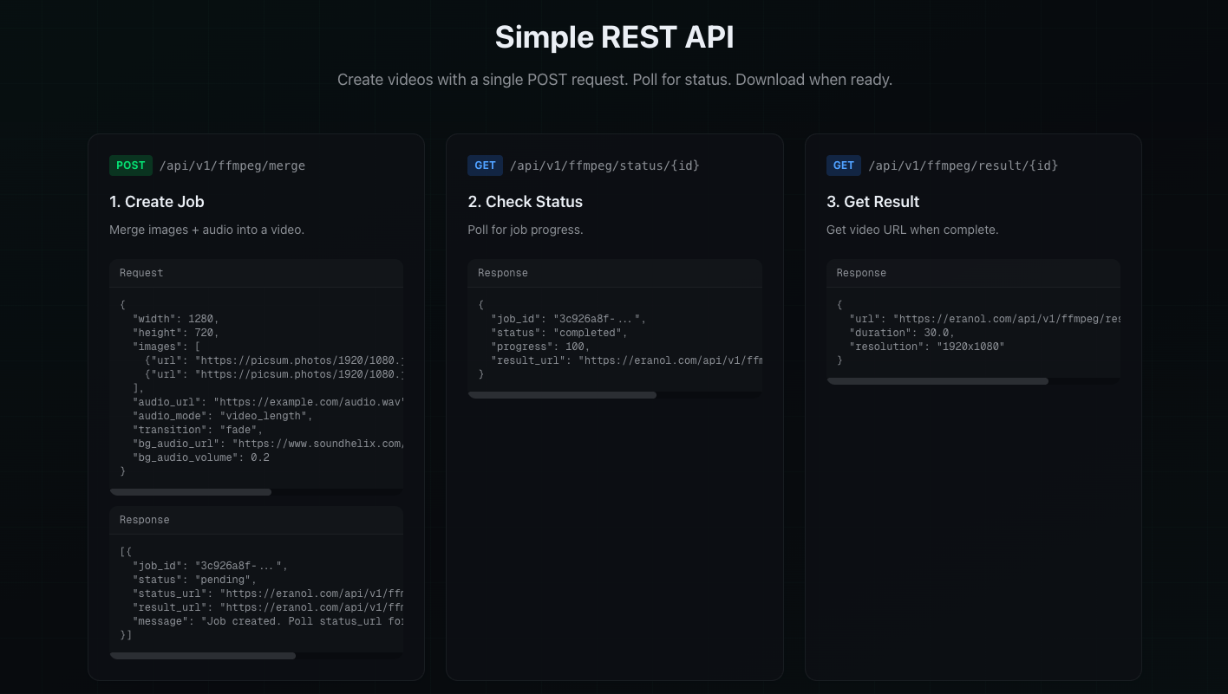Toggle the Create Job request panel
1228x694 pixels.
click(256, 273)
